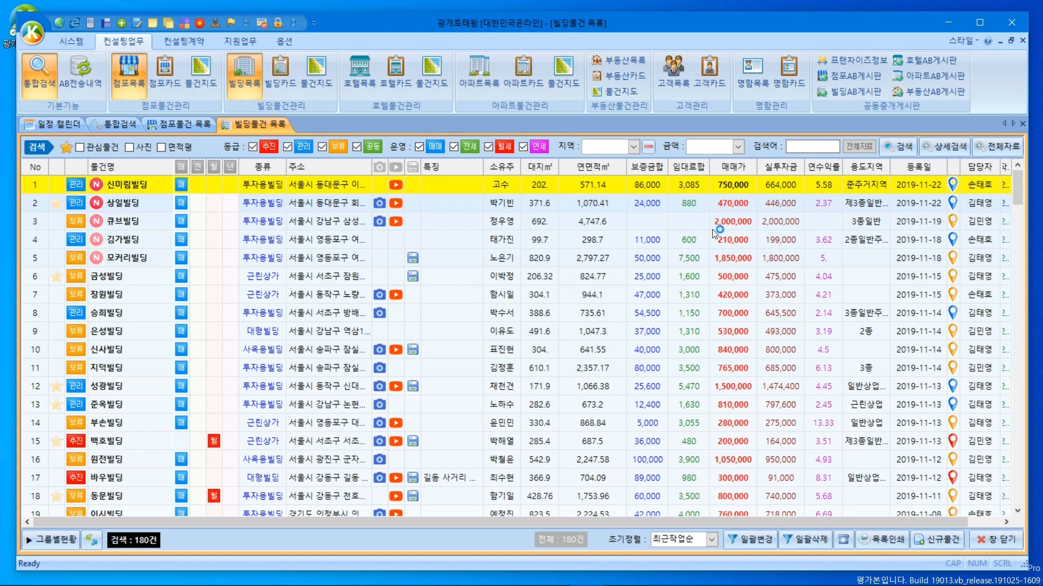Viewport: 1043px width, 586px height.
Task: Switch to the 컨설팅계약 ribbon tab
Action: click(184, 41)
